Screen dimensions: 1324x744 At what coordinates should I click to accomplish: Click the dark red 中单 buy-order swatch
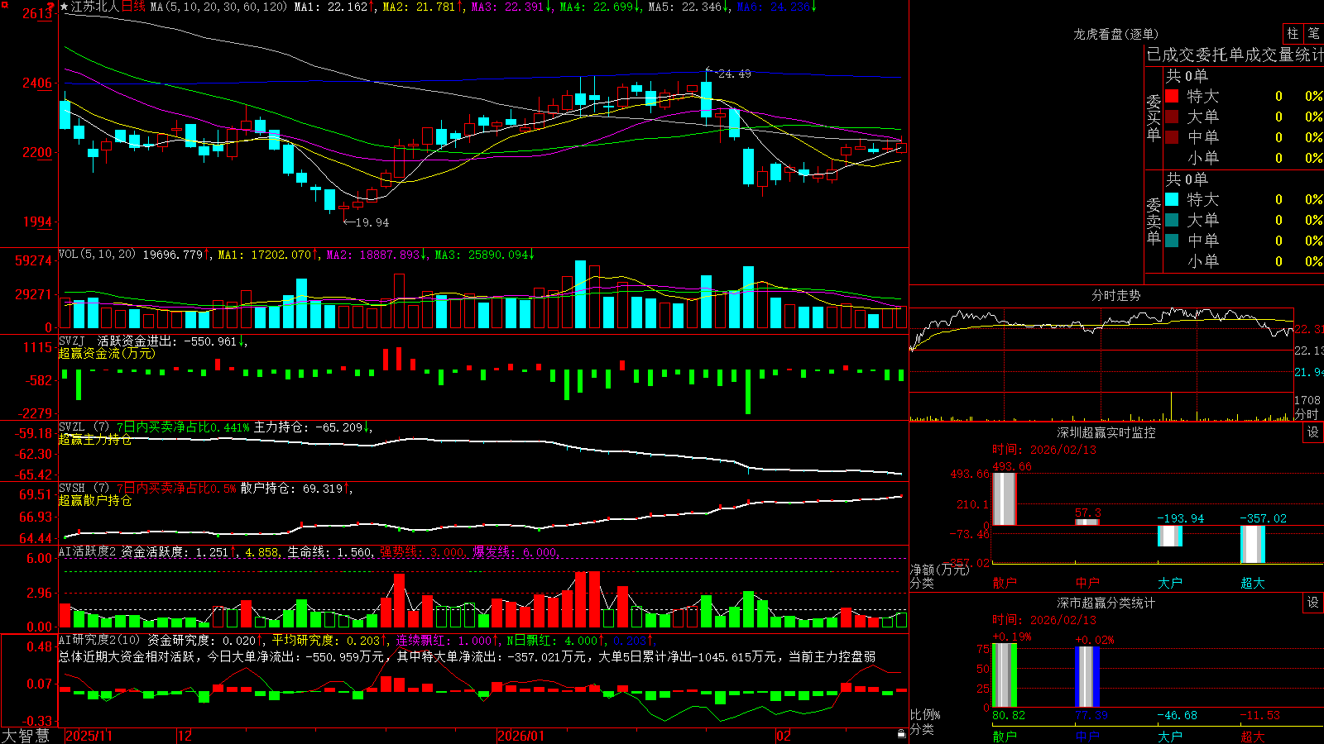(x=1172, y=137)
